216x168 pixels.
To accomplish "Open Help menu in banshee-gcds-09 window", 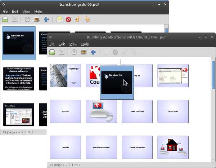I will 38,12.
